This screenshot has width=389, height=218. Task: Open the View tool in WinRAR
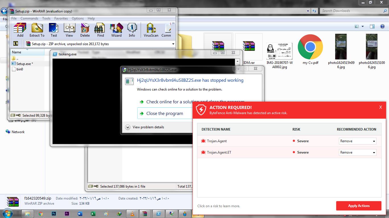[x=69, y=30]
